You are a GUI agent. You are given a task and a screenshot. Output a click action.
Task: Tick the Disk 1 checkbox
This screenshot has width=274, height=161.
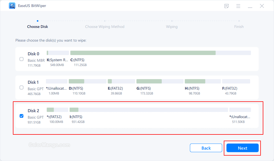(x=22, y=87)
